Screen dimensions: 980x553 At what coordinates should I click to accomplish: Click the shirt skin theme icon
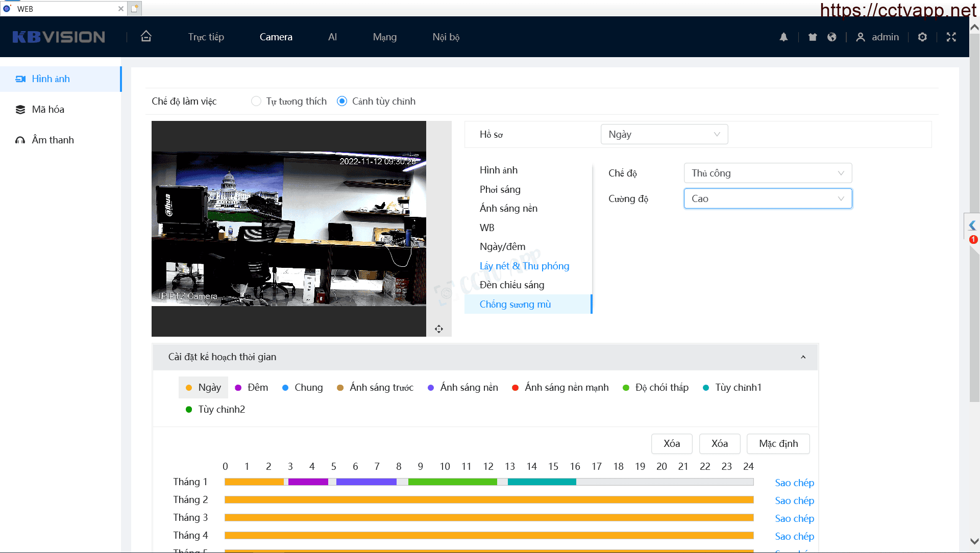(813, 37)
